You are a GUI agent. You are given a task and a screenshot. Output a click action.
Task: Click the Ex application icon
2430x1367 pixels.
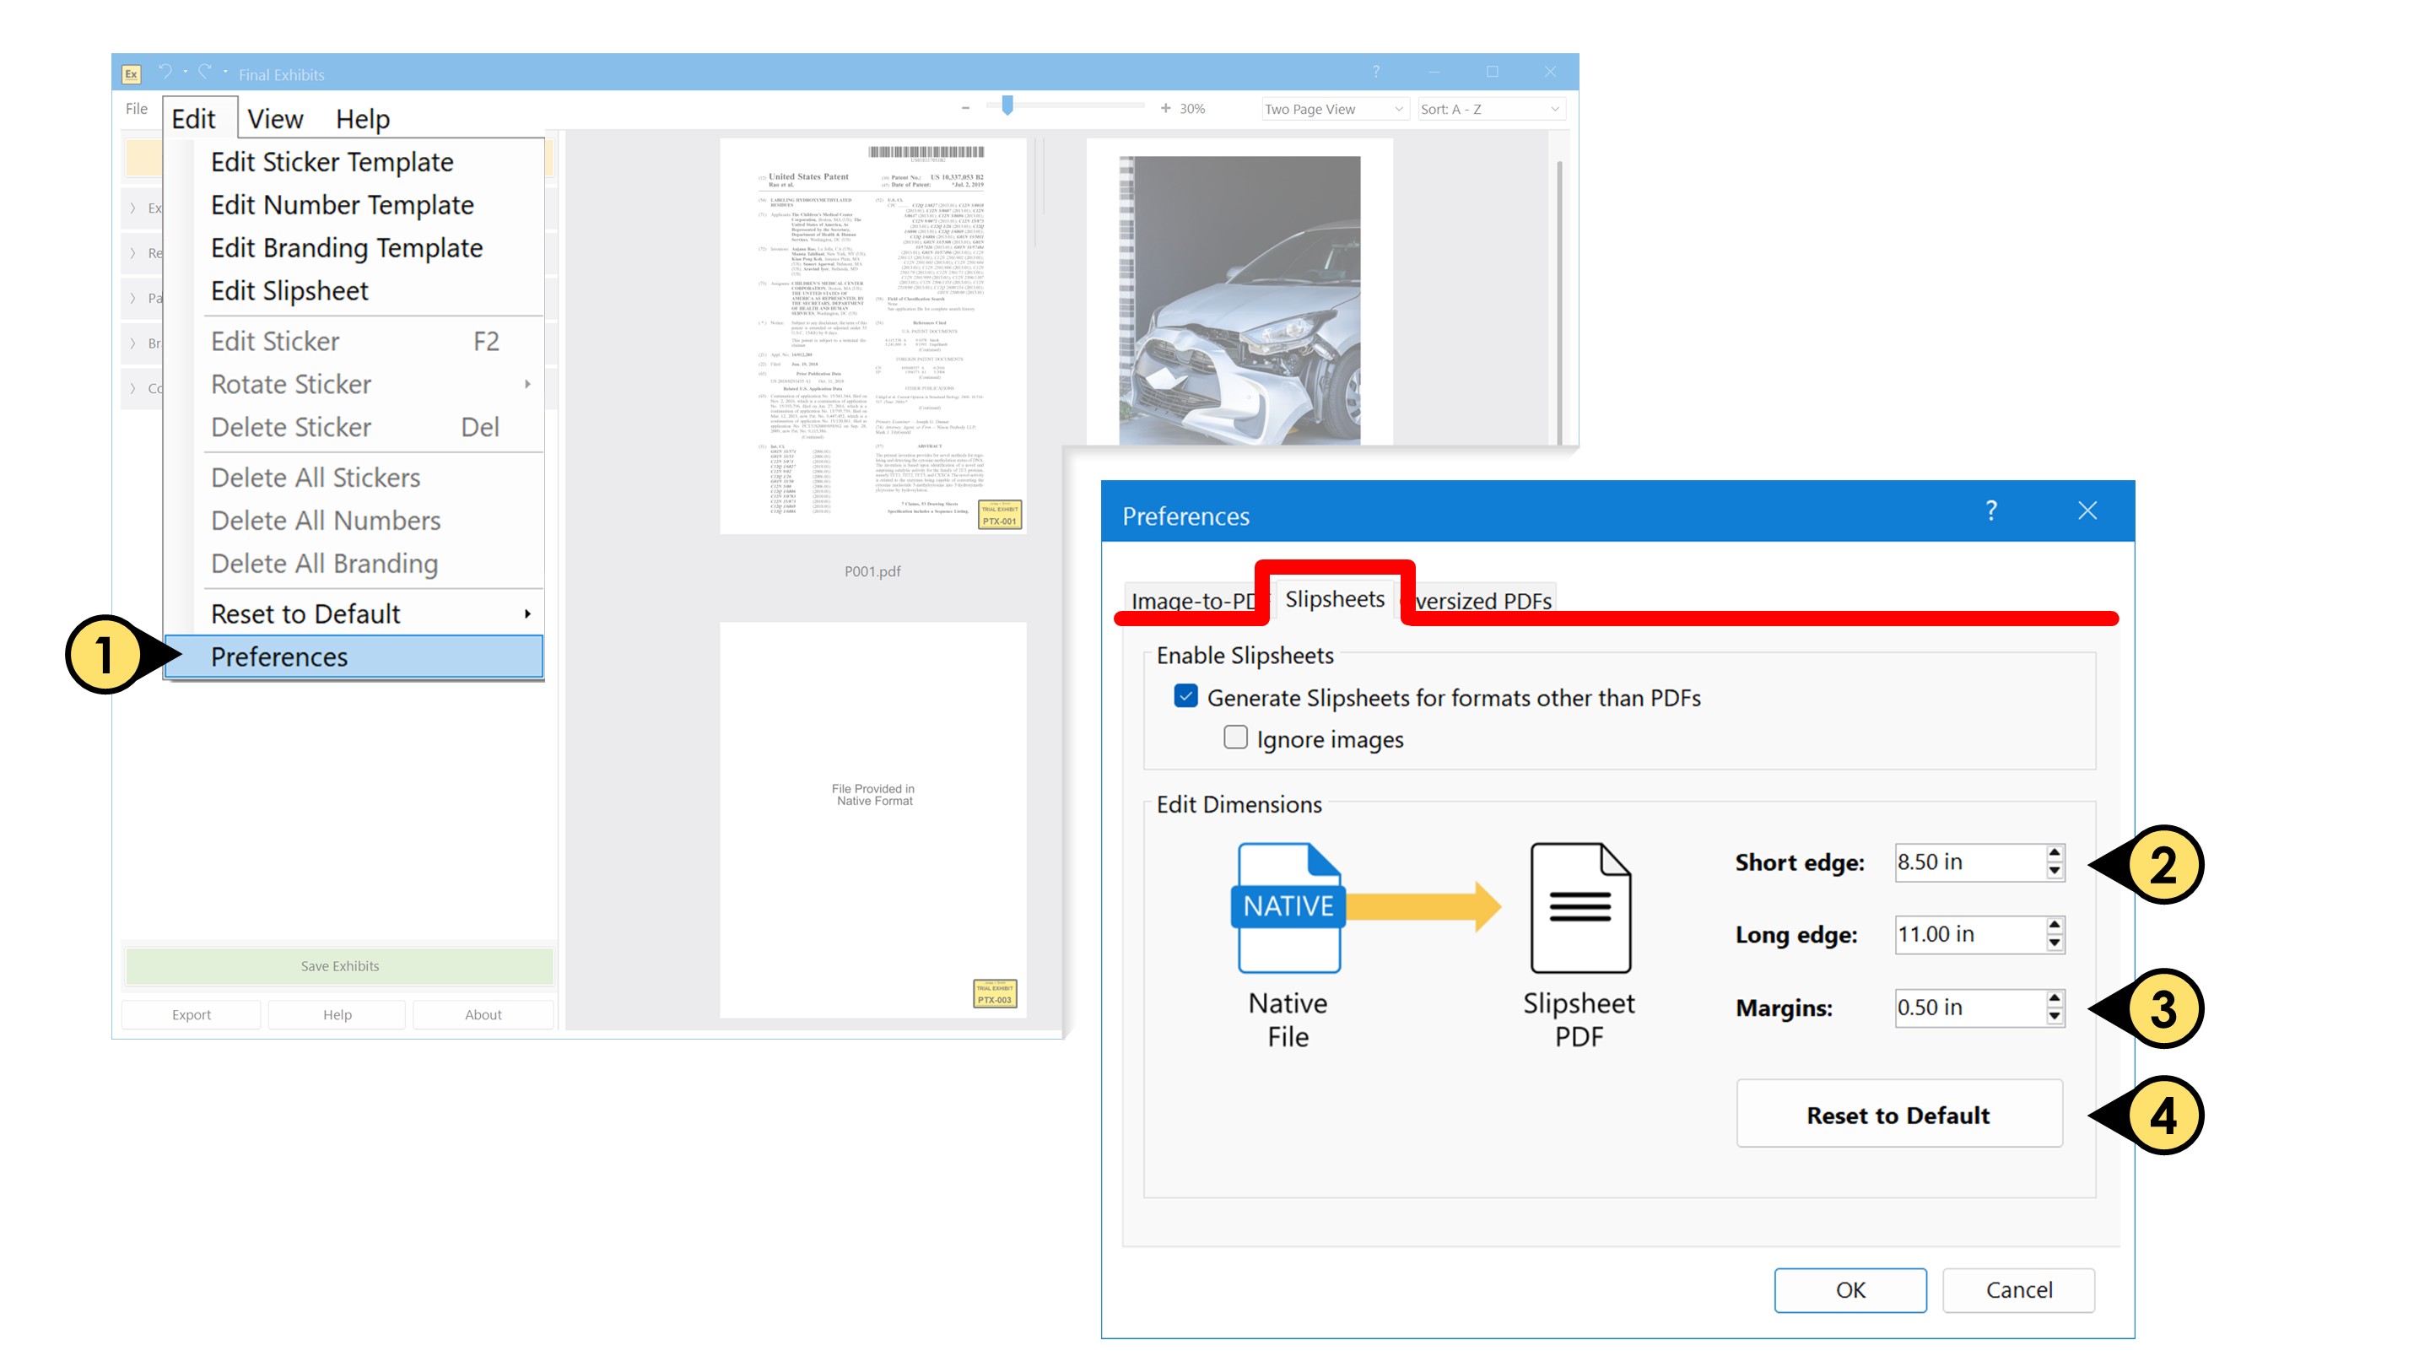[x=131, y=73]
